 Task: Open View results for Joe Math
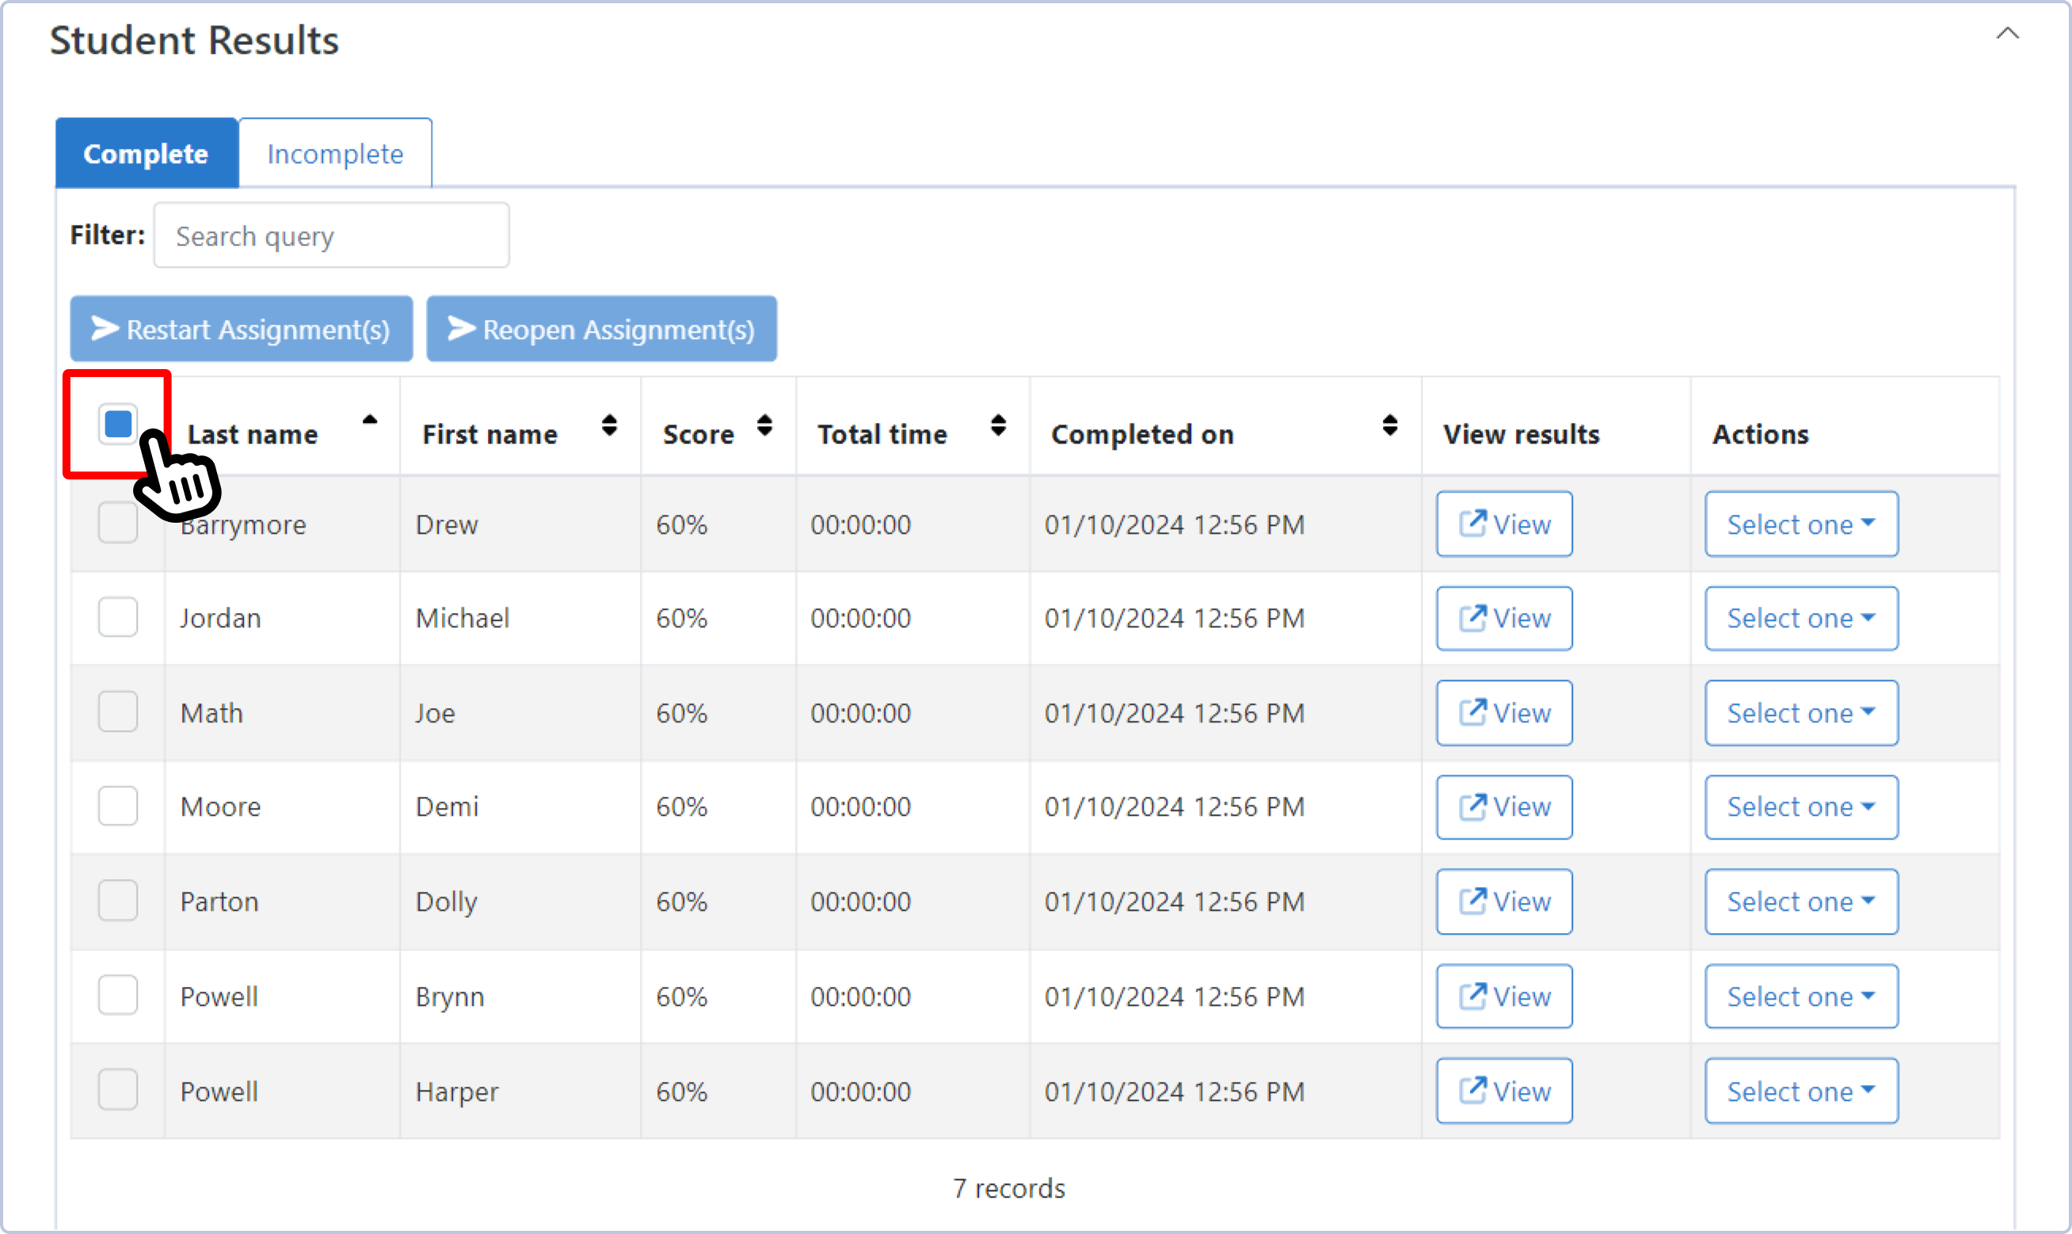click(x=1503, y=713)
